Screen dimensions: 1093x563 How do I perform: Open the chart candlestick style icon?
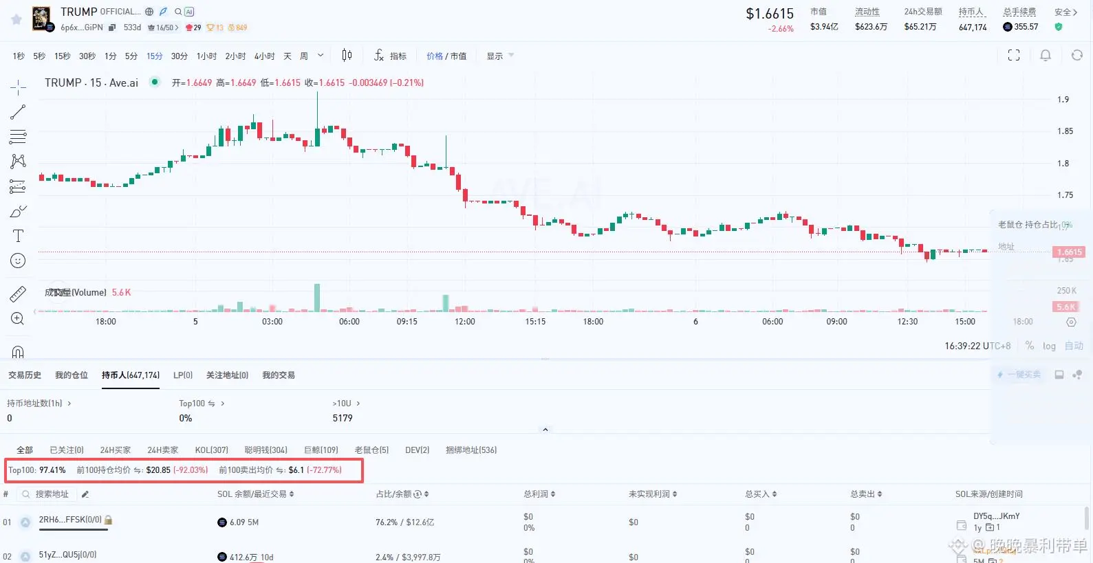[x=347, y=56]
